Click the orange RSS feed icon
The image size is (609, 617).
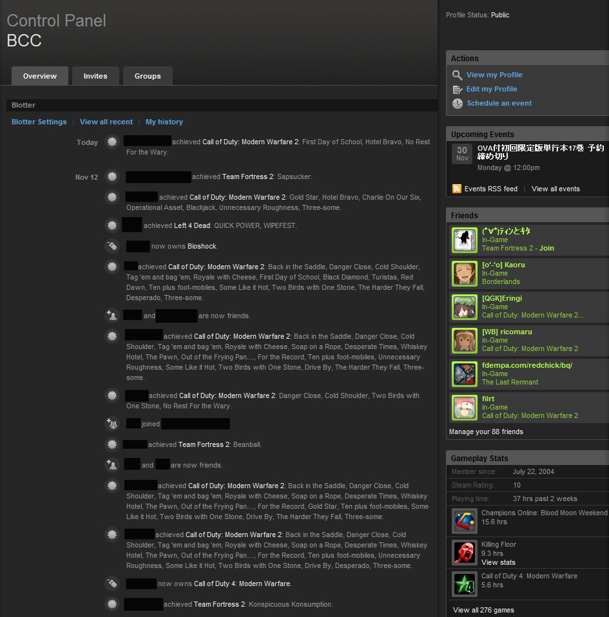457,189
